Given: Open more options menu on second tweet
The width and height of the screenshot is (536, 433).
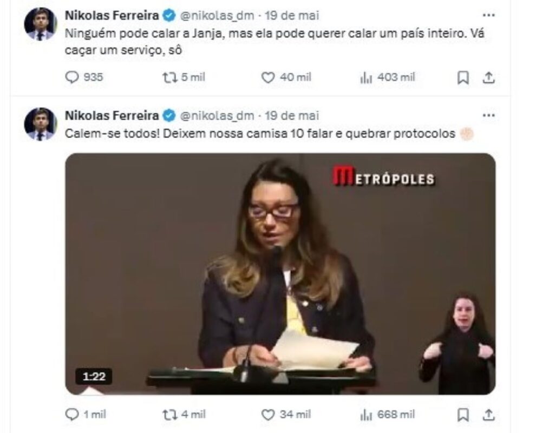Looking at the screenshot, I should click(x=489, y=115).
